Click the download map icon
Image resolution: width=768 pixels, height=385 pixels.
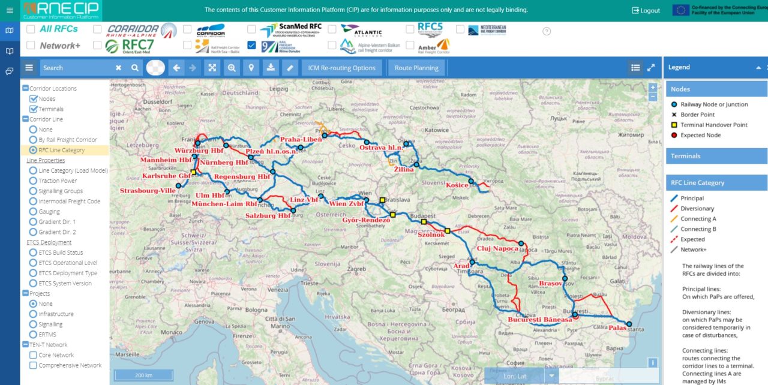click(x=271, y=68)
